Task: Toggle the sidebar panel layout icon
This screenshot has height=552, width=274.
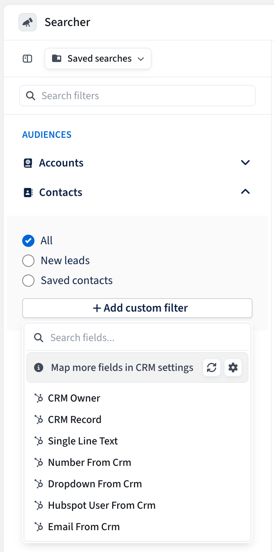Action: tap(28, 59)
